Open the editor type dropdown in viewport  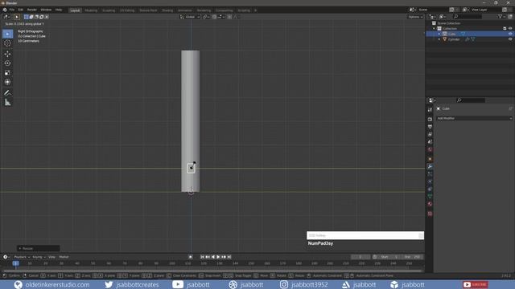click(x=6, y=17)
